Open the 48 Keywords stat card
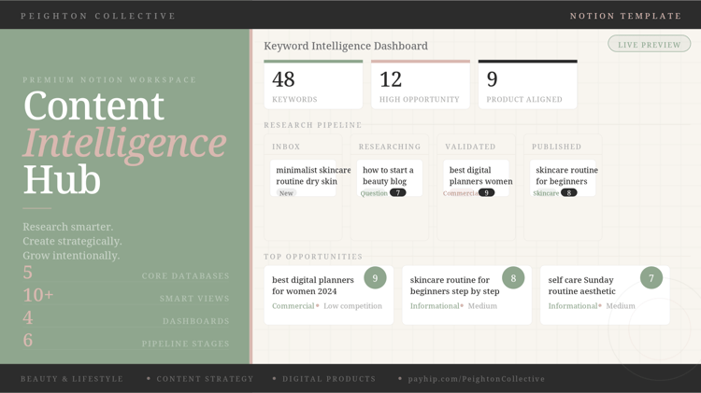 pos(313,84)
